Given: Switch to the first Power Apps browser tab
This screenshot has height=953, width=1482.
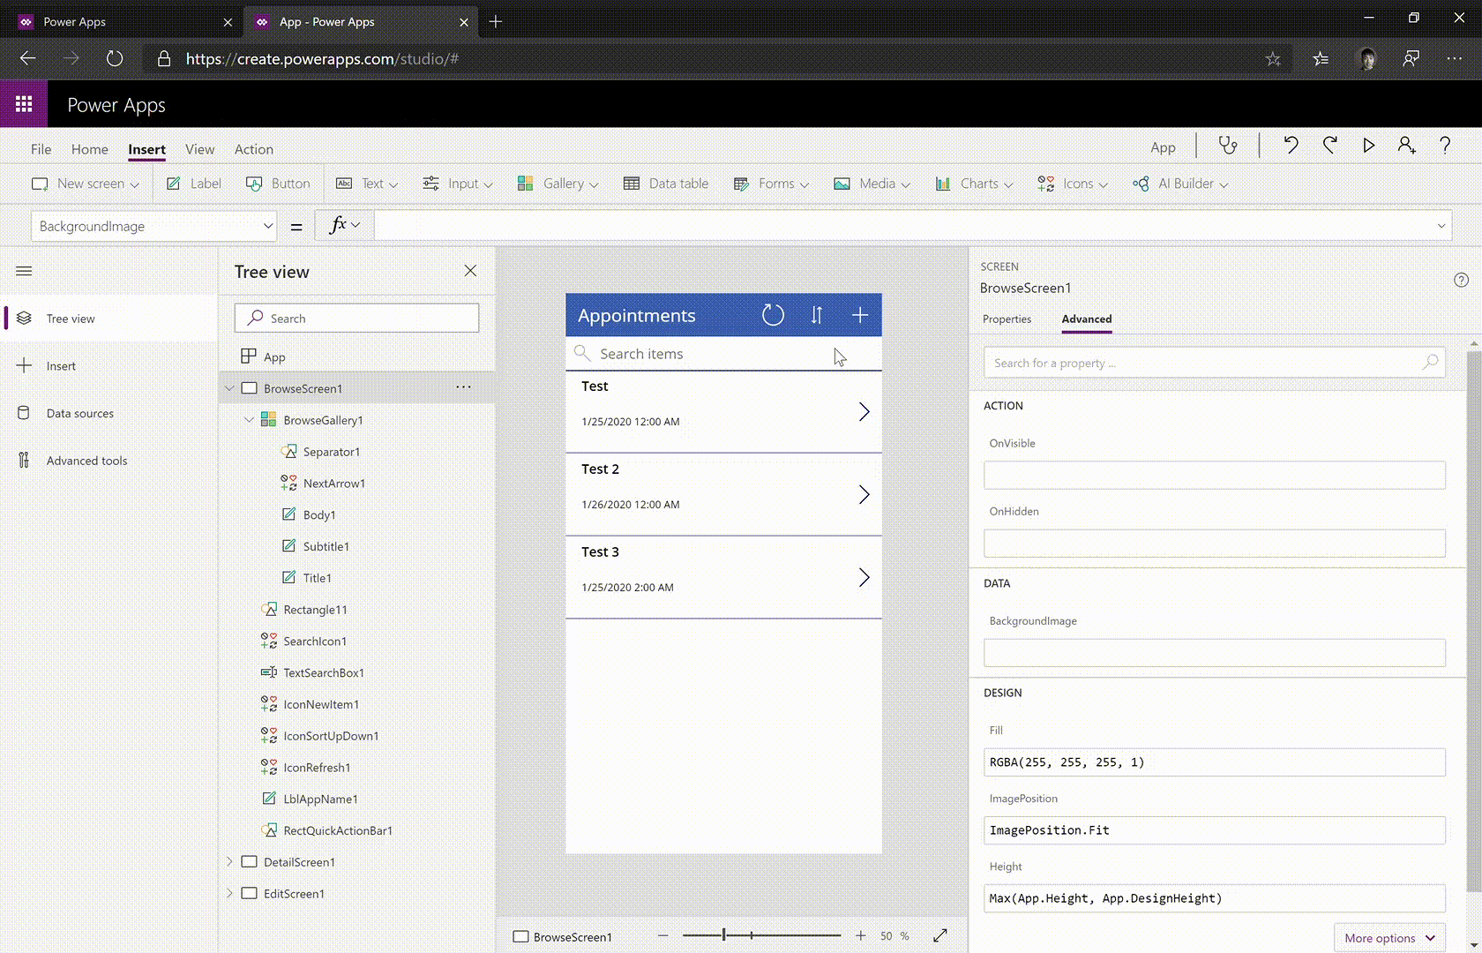Looking at the screenshot, I should pyautogui.click(x=123, y=22).
